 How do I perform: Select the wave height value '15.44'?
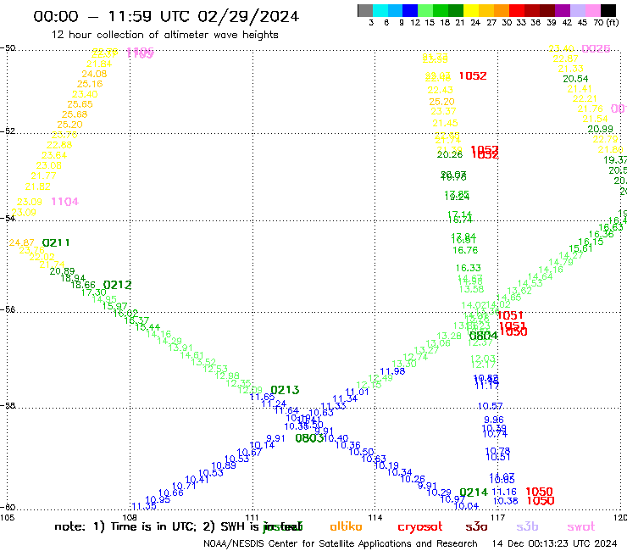[x=147, y=327]
